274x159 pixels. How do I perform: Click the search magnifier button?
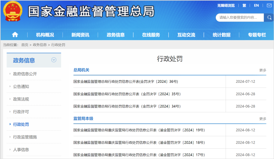pos(269,17)
